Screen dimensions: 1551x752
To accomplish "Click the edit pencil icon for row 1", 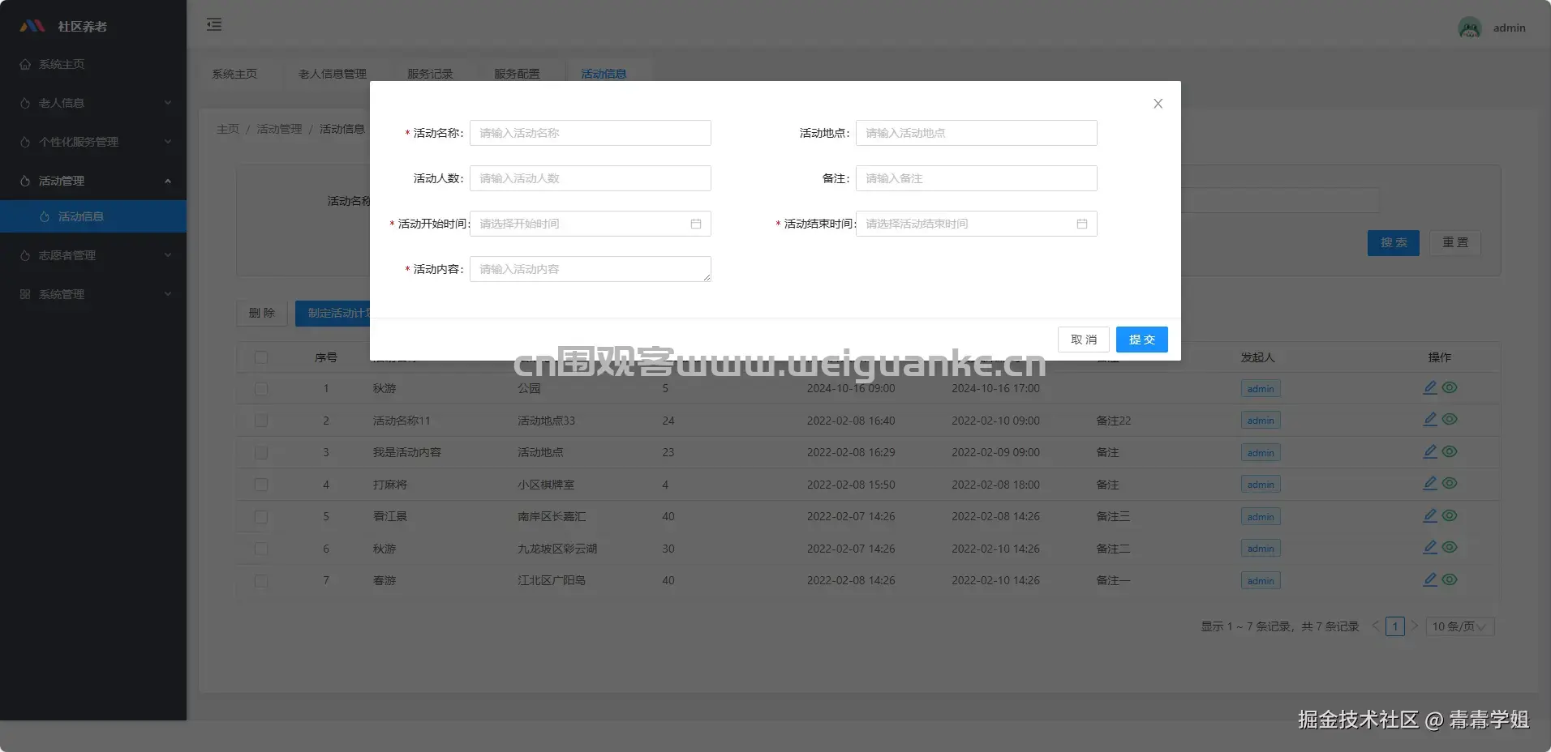I will pos(1430,388).
